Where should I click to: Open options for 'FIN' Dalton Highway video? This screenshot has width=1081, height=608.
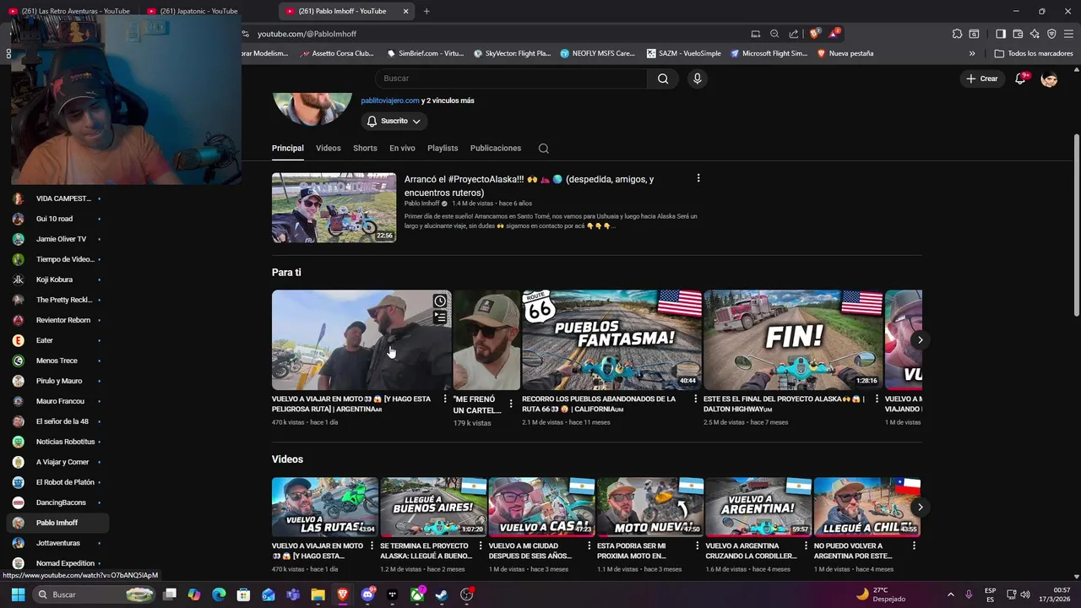click(x=876, y=399)
